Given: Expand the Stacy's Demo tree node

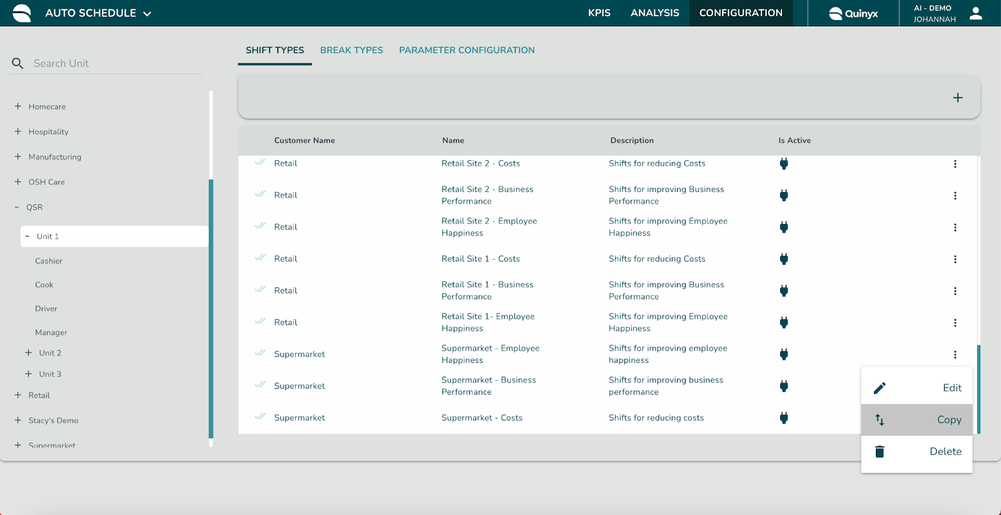Looking at the screenshot, I should 18,421.
